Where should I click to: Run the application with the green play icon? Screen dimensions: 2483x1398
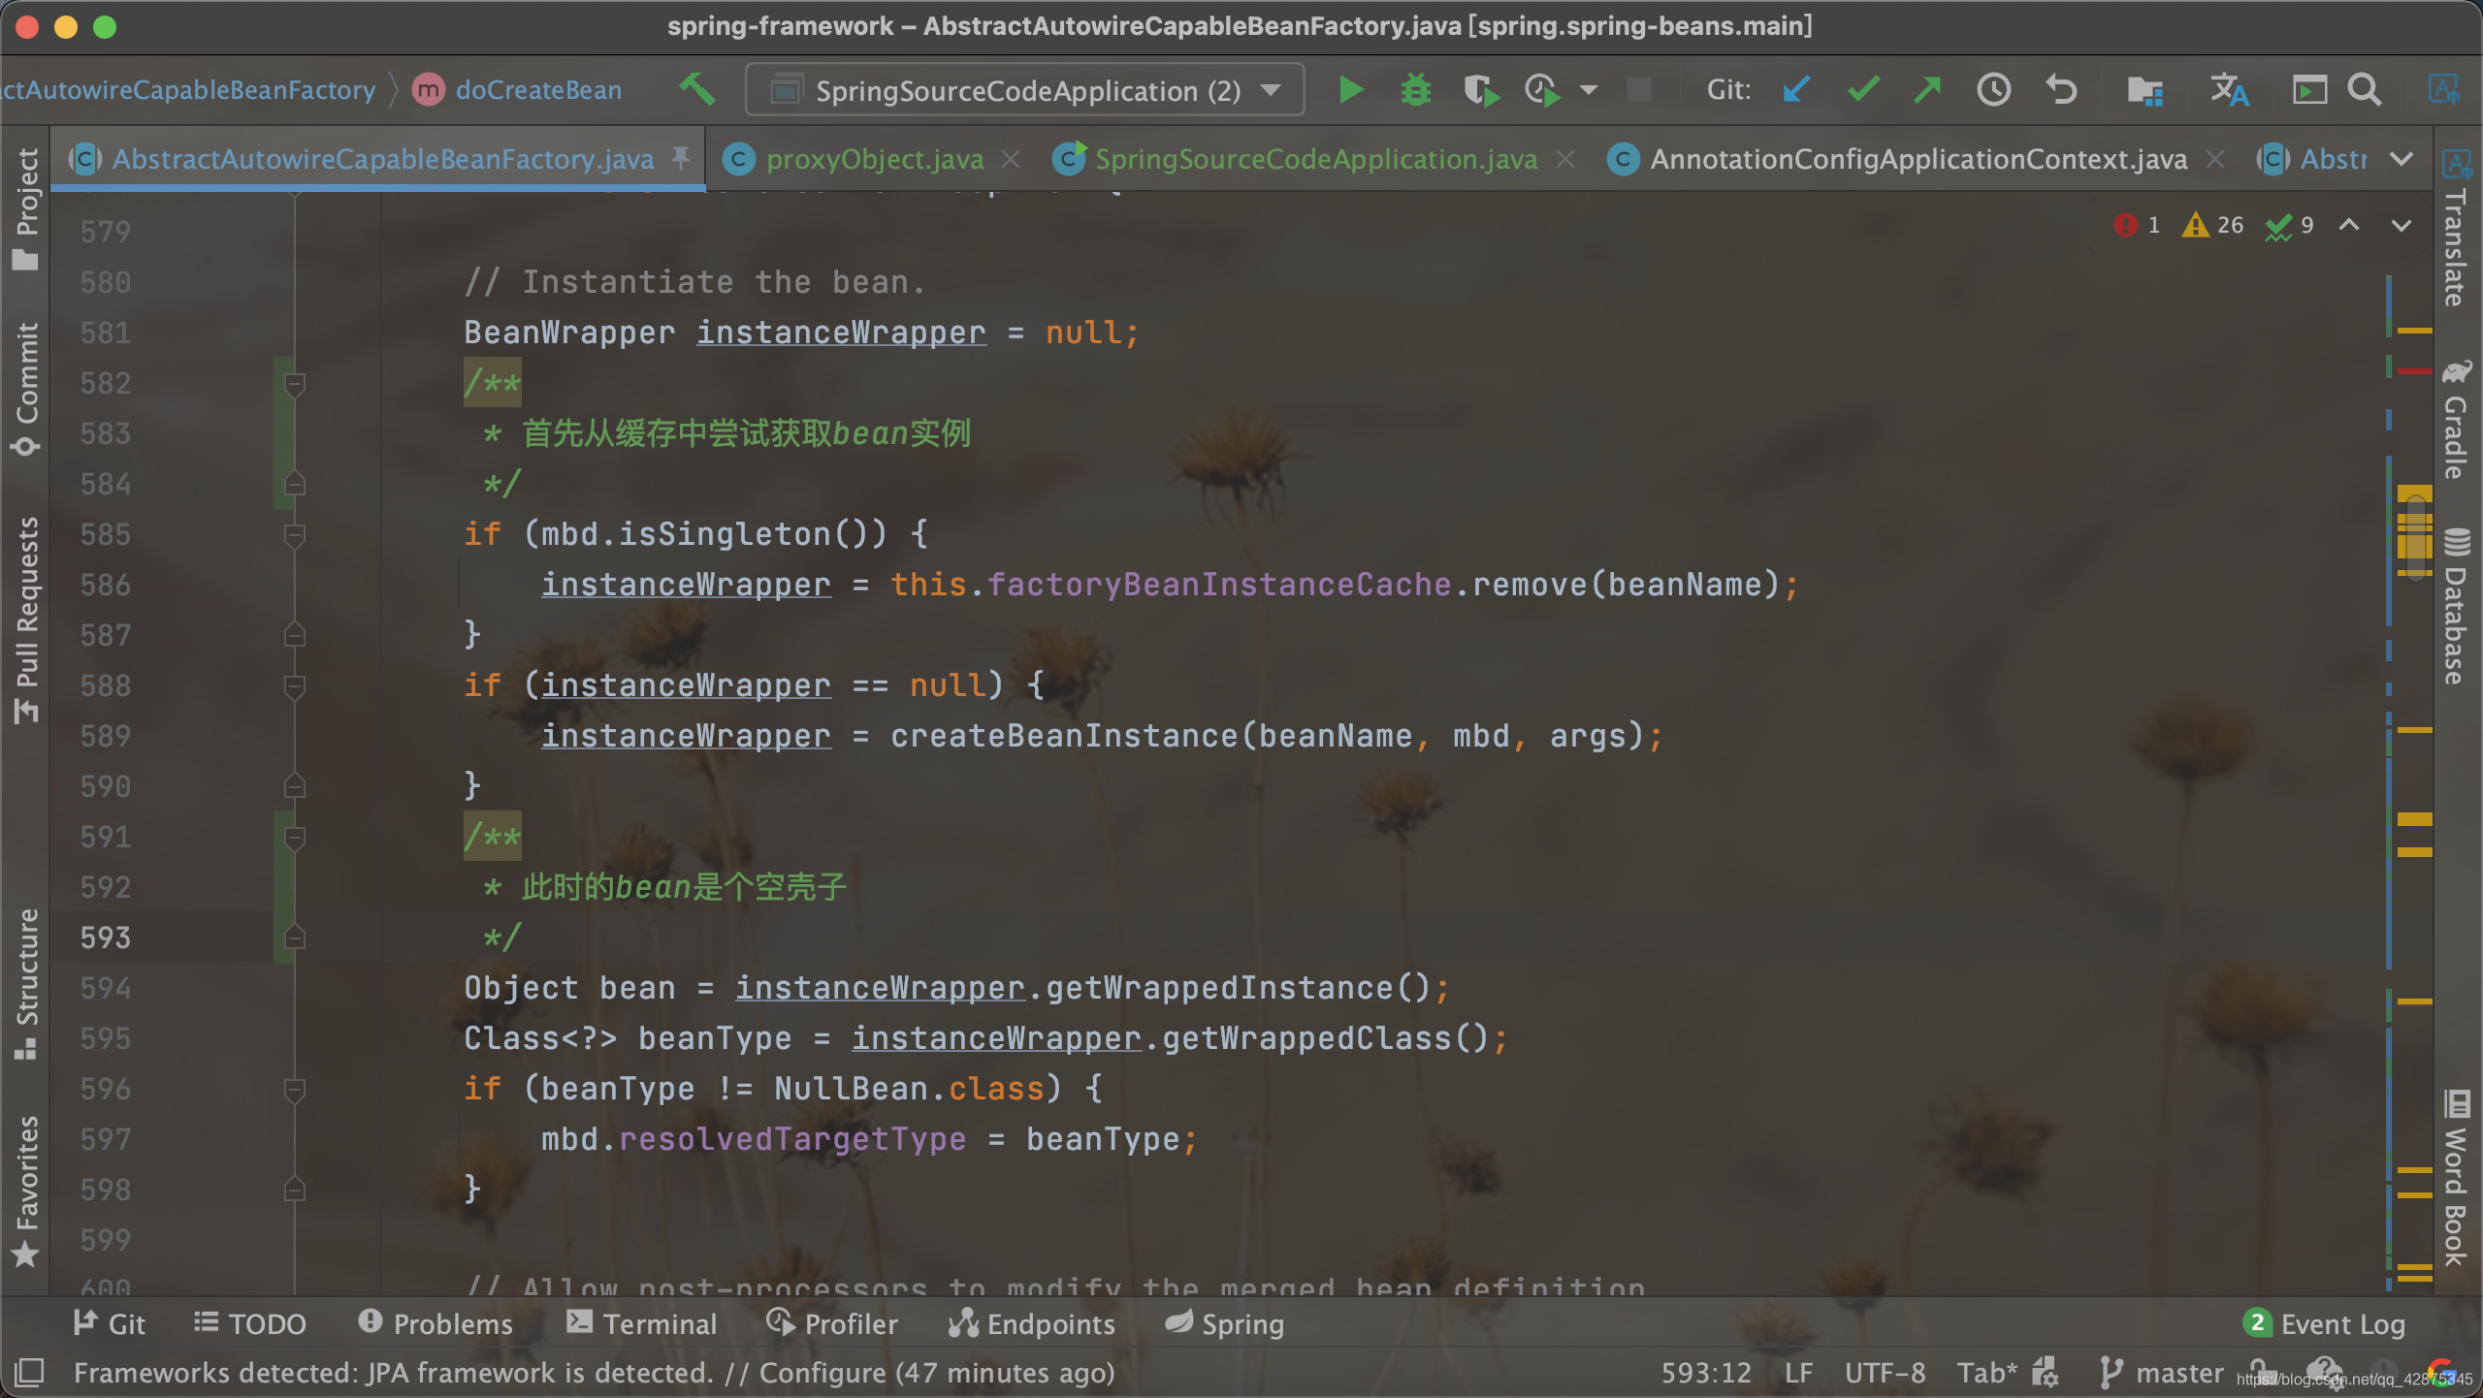(1350, 90)
